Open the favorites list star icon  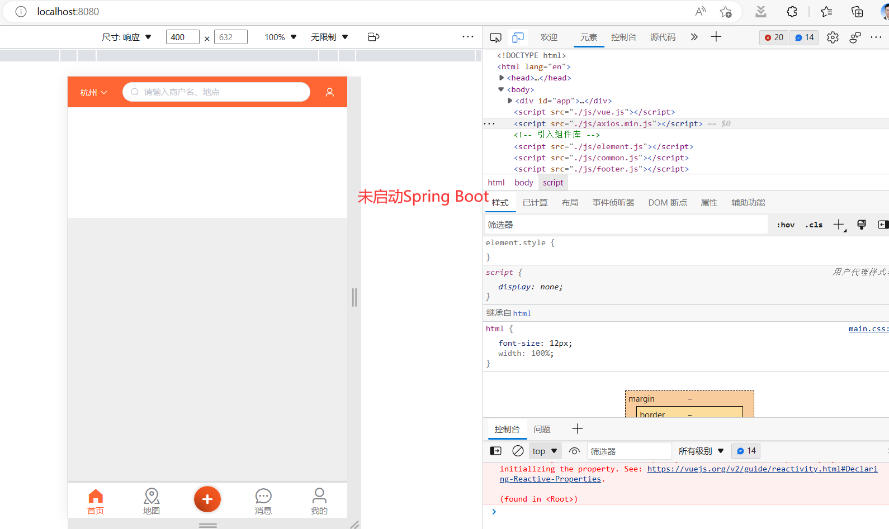click(826, 12)
